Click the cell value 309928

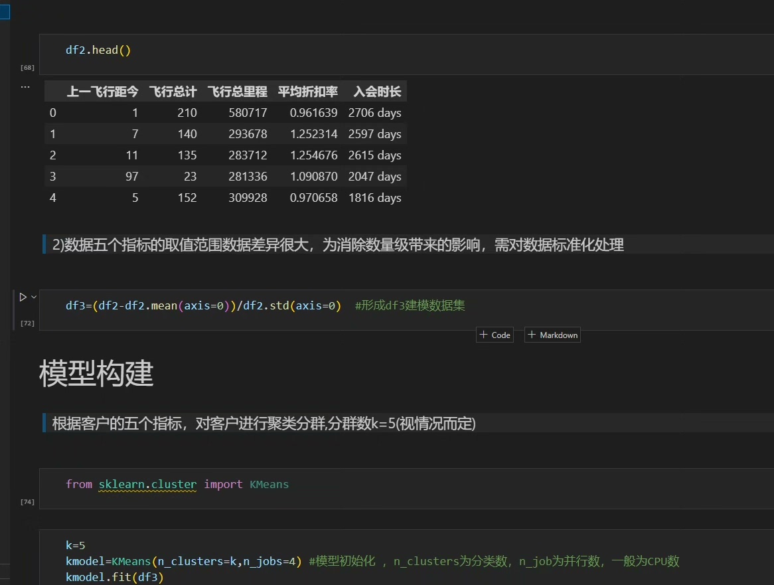click(248, 198)
